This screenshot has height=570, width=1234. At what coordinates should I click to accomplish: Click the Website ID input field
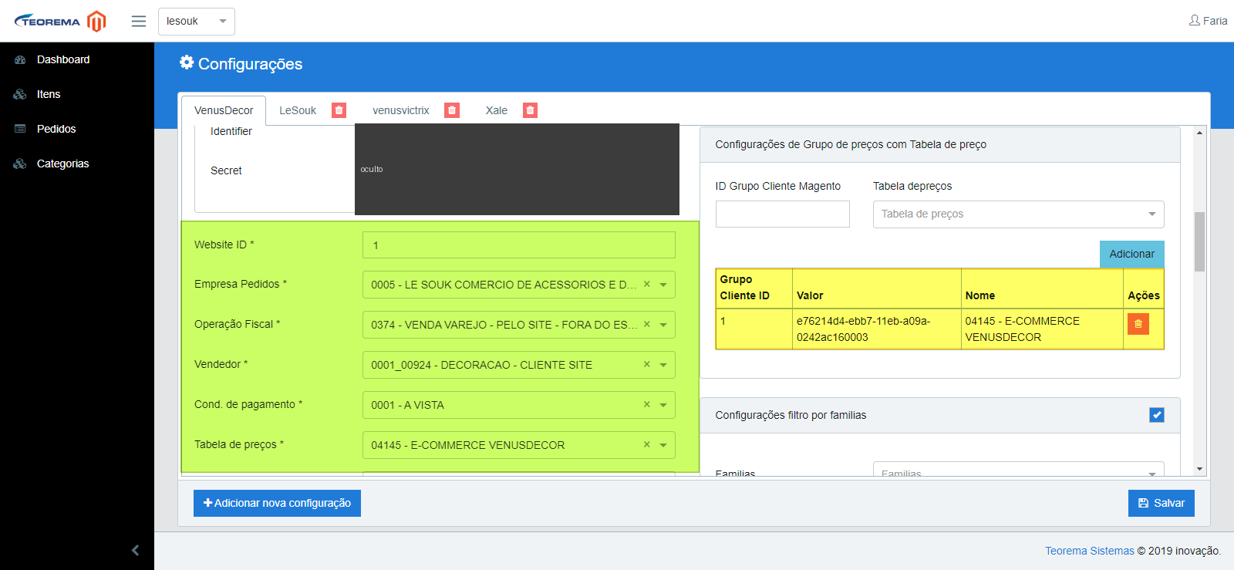pos(519,245)
